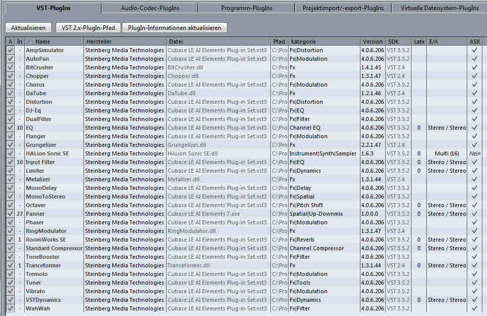Click the Pfad column header

[279, 42]
